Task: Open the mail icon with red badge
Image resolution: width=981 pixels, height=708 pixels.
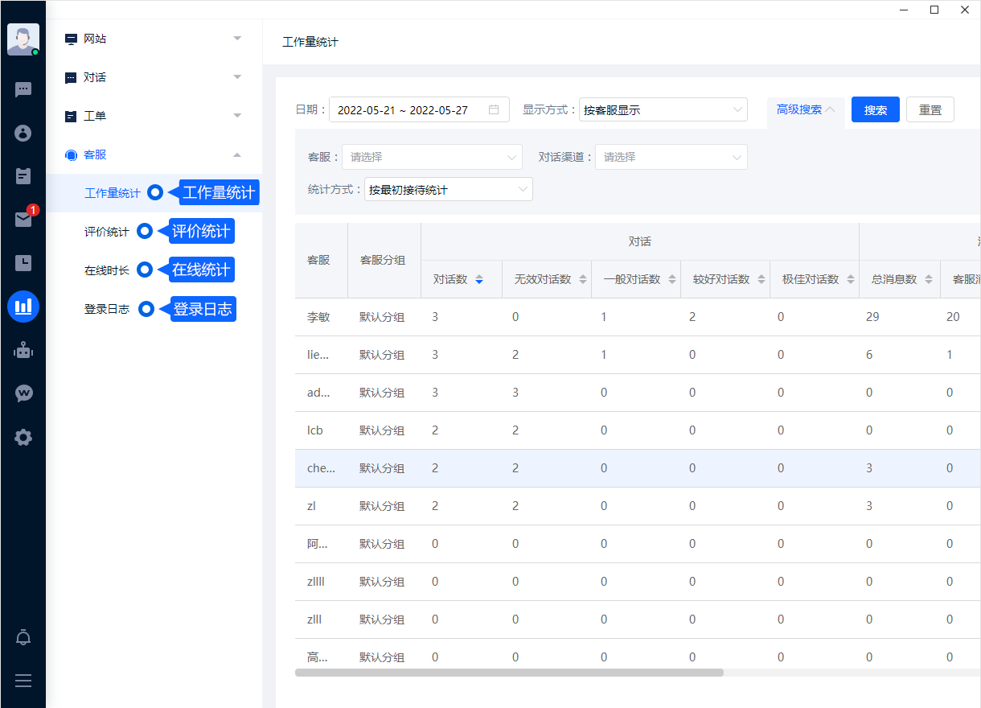Action: point(23,219)
